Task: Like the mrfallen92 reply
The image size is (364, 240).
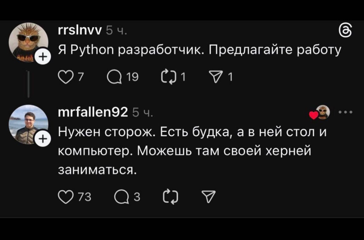Action: pyautogui.click(x=64, y=198)
